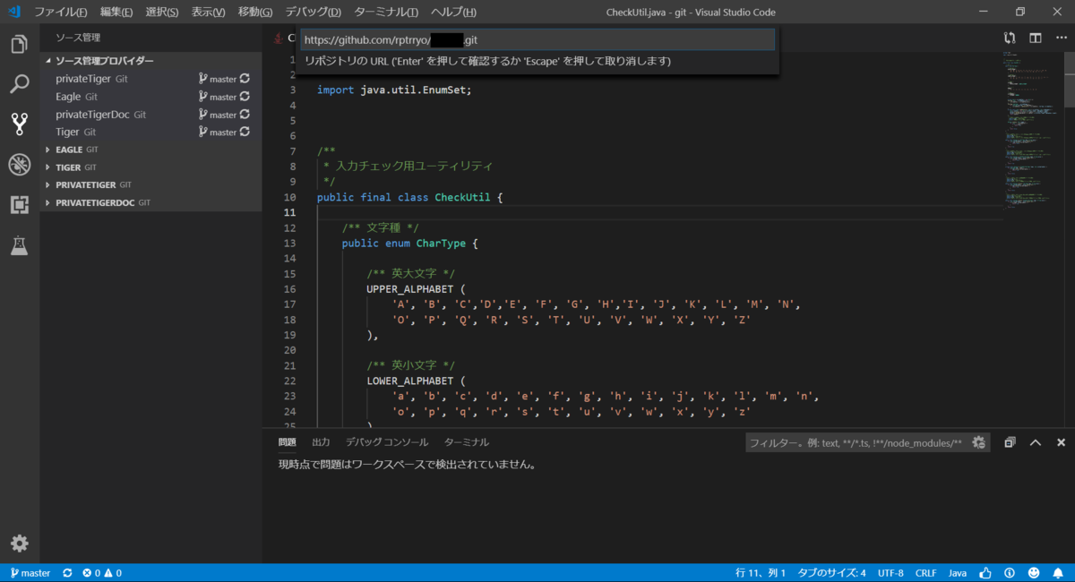Change language mode via Java status item

[x=958, y=573]
